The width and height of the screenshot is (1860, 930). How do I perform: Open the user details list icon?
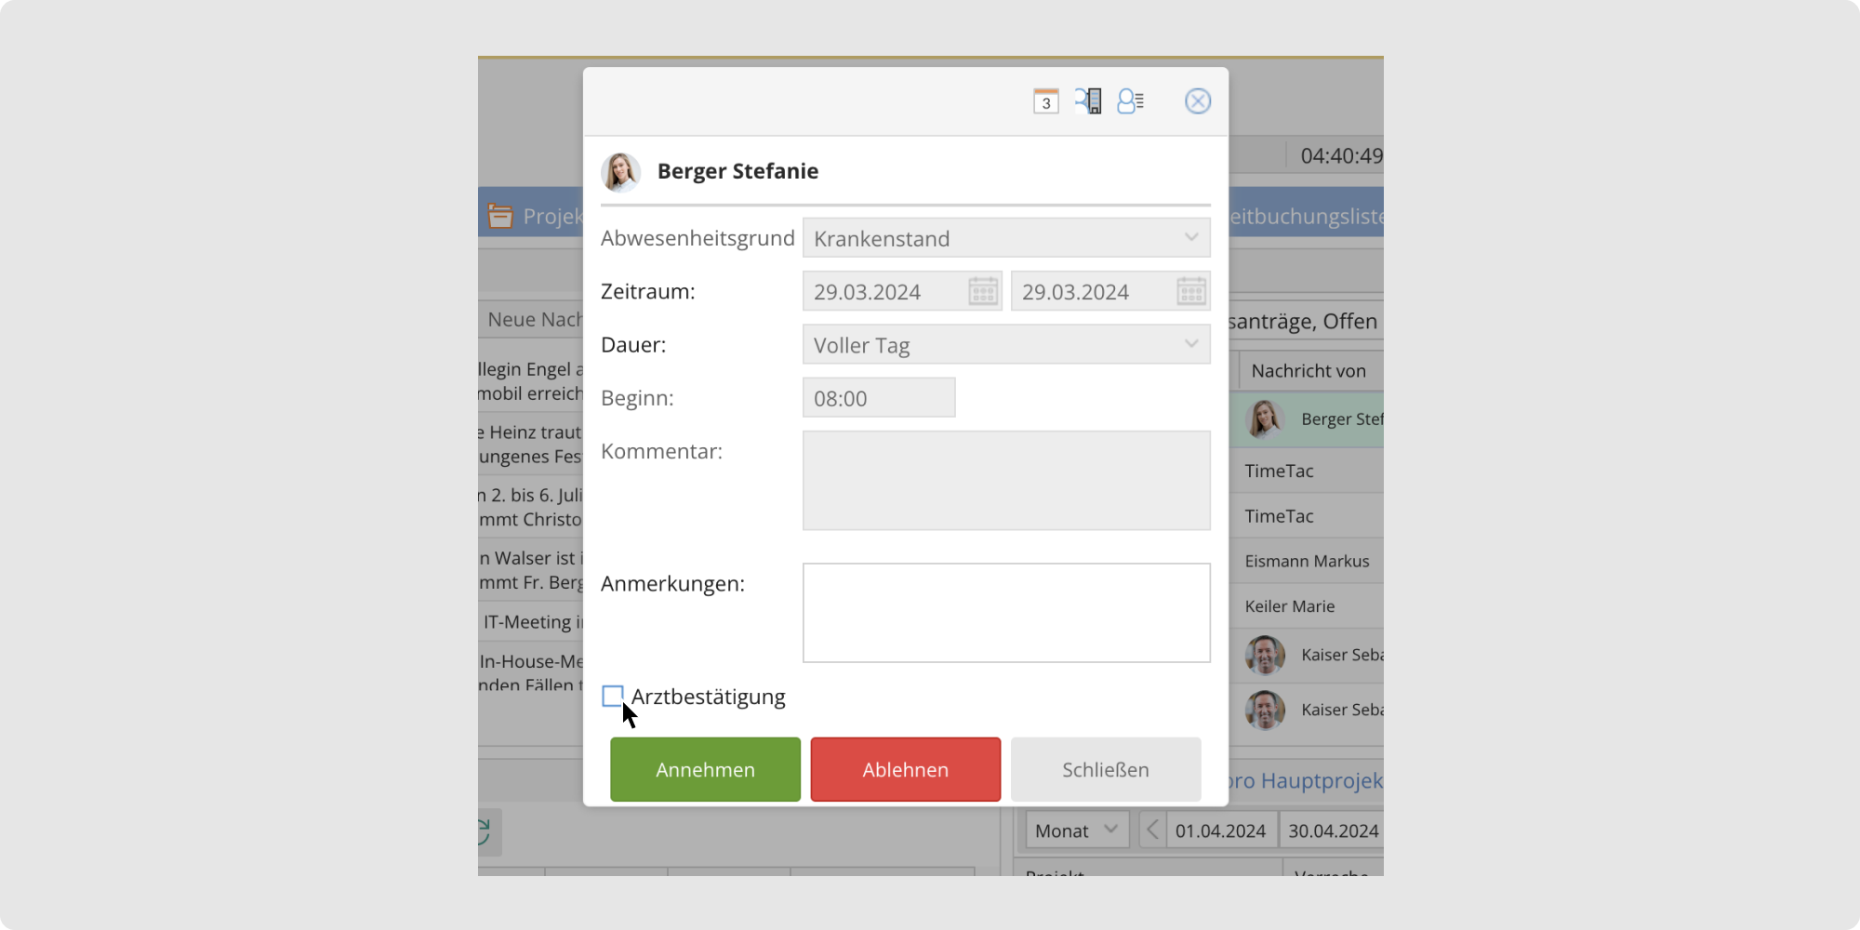point(1130,101)
